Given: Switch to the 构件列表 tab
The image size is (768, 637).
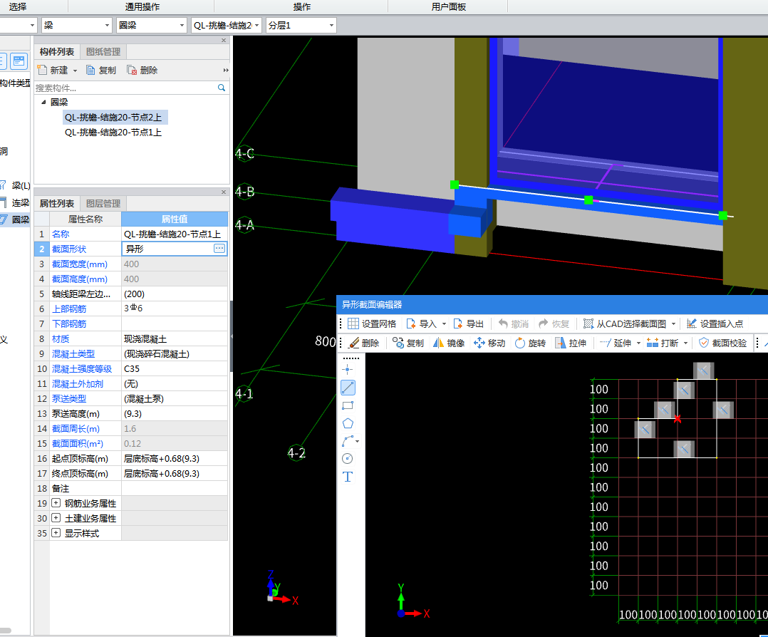Looking at the screenshot, I should pos(57,51).
